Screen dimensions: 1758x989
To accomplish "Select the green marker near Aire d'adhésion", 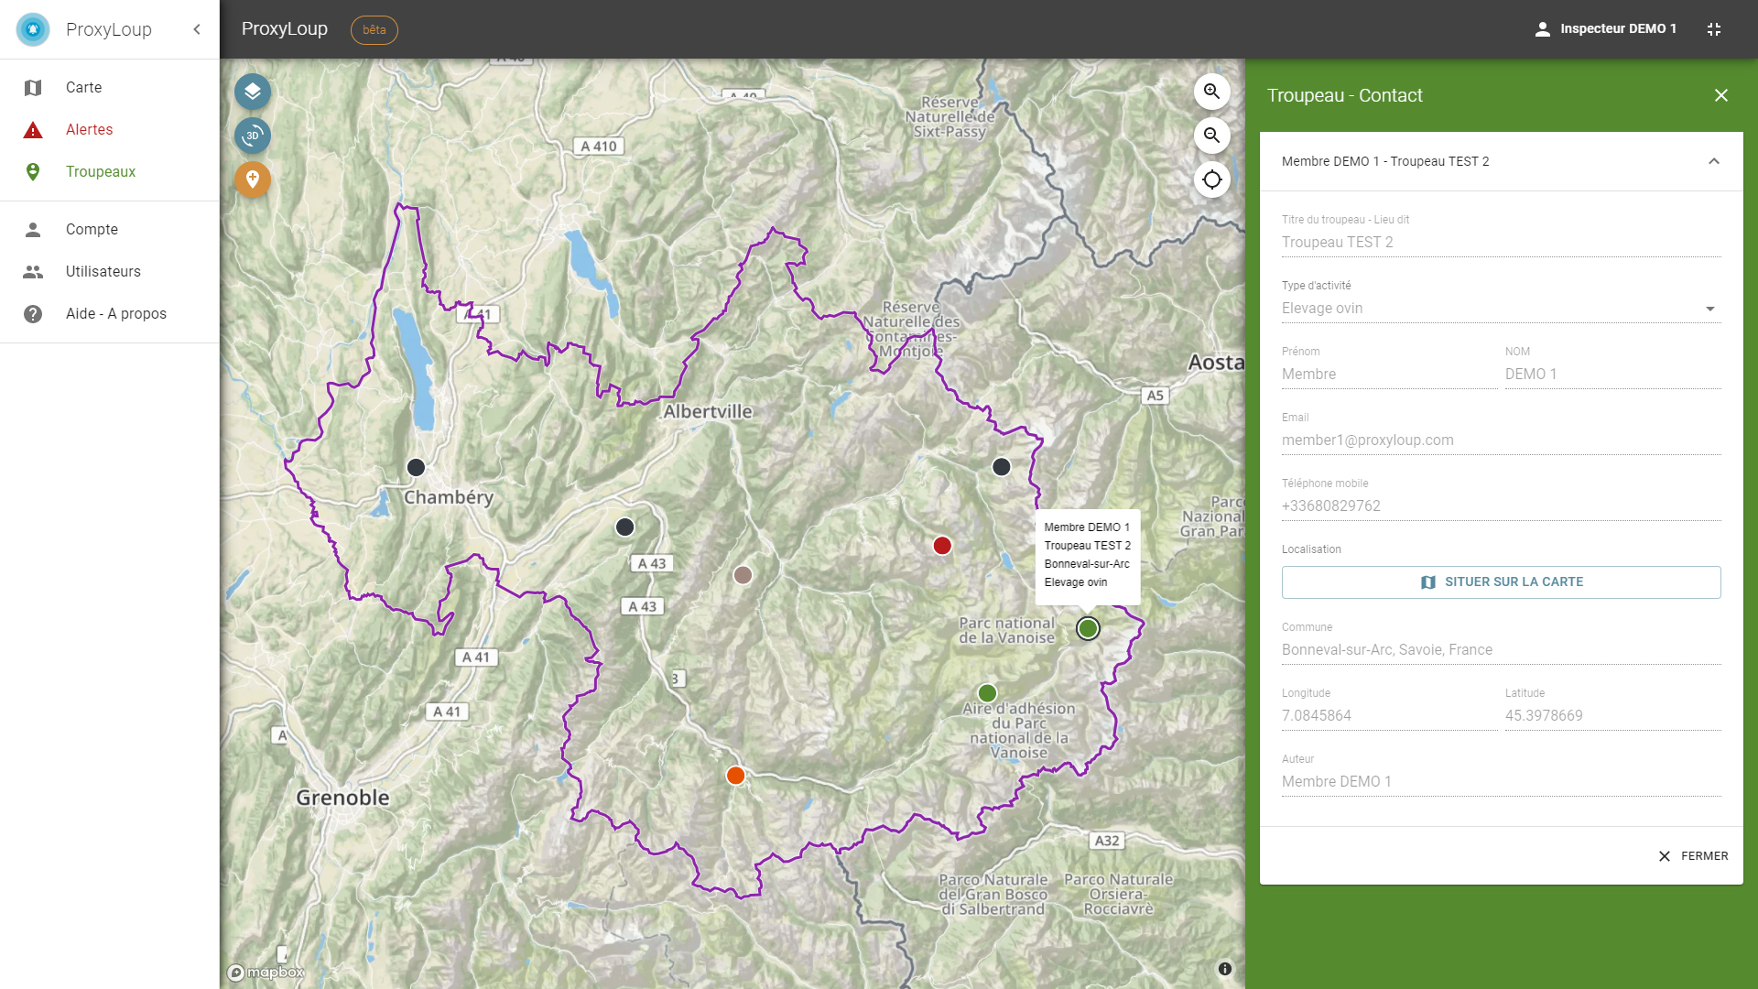I will 987,693.
